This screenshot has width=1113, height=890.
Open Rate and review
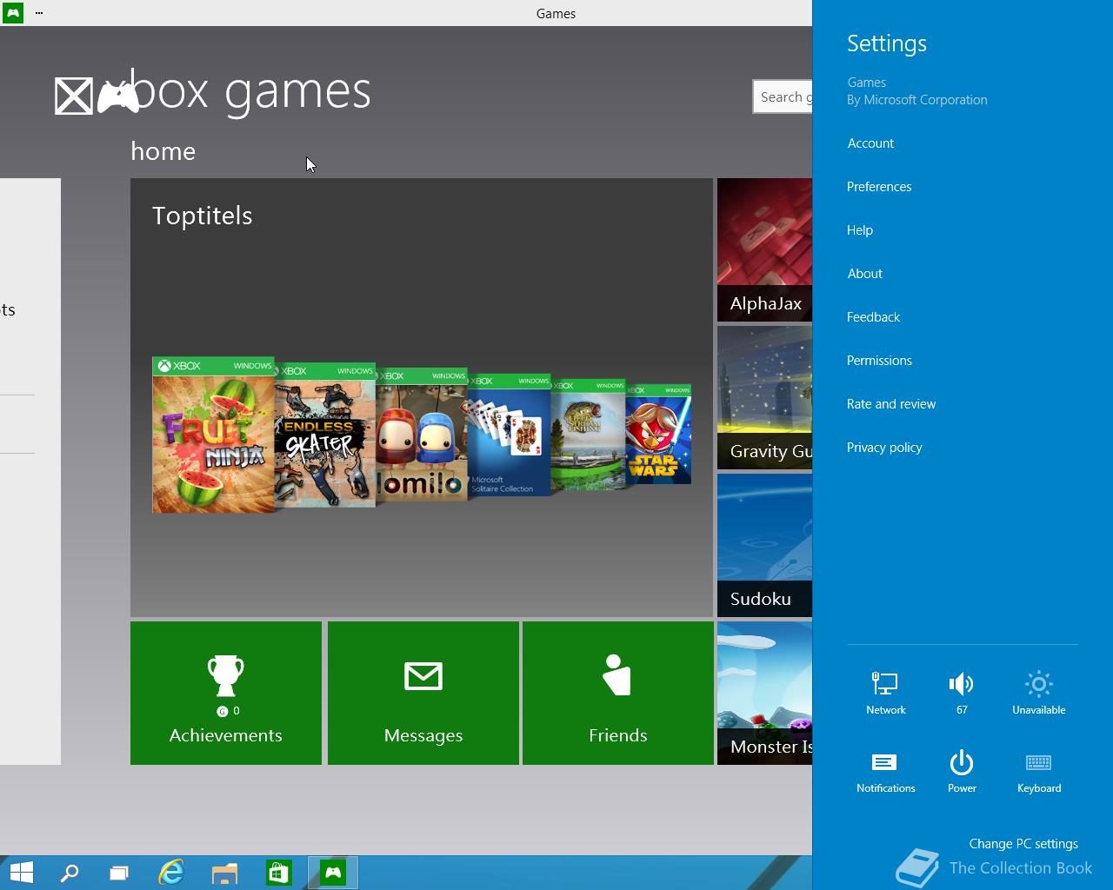(x=891, y=404)
